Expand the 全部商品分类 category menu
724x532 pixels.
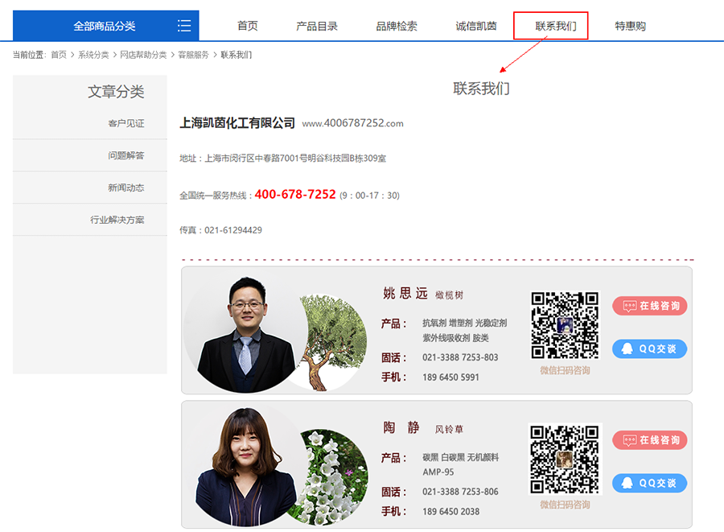point(104,26)
